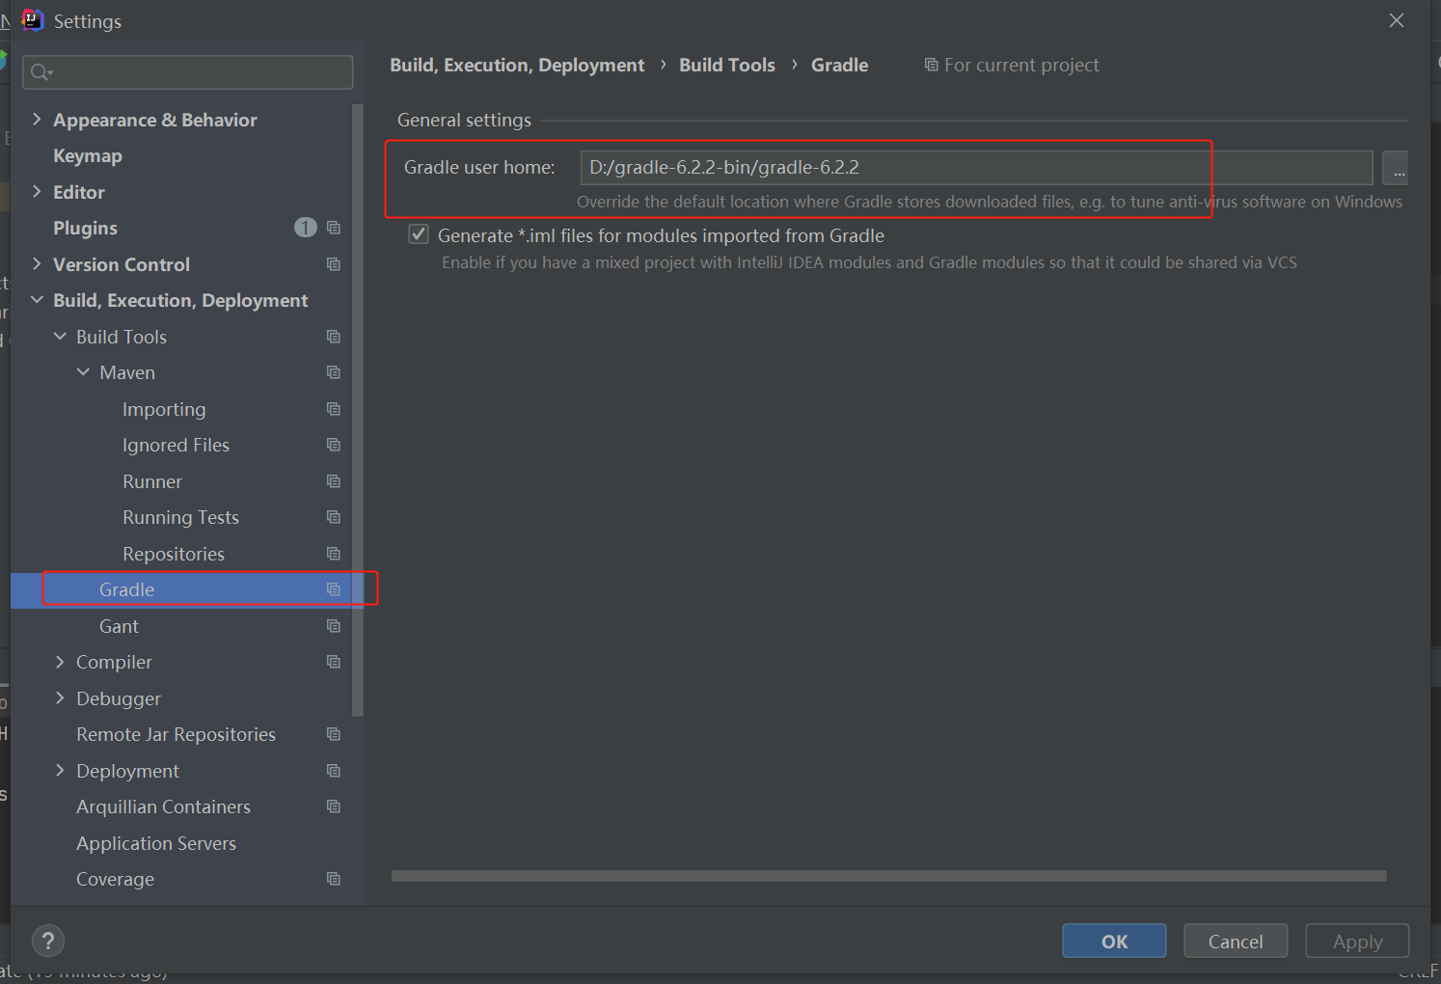The image size is (1441, 984).
Task: Click the project-level icon beside Gant
Action: 334,626
